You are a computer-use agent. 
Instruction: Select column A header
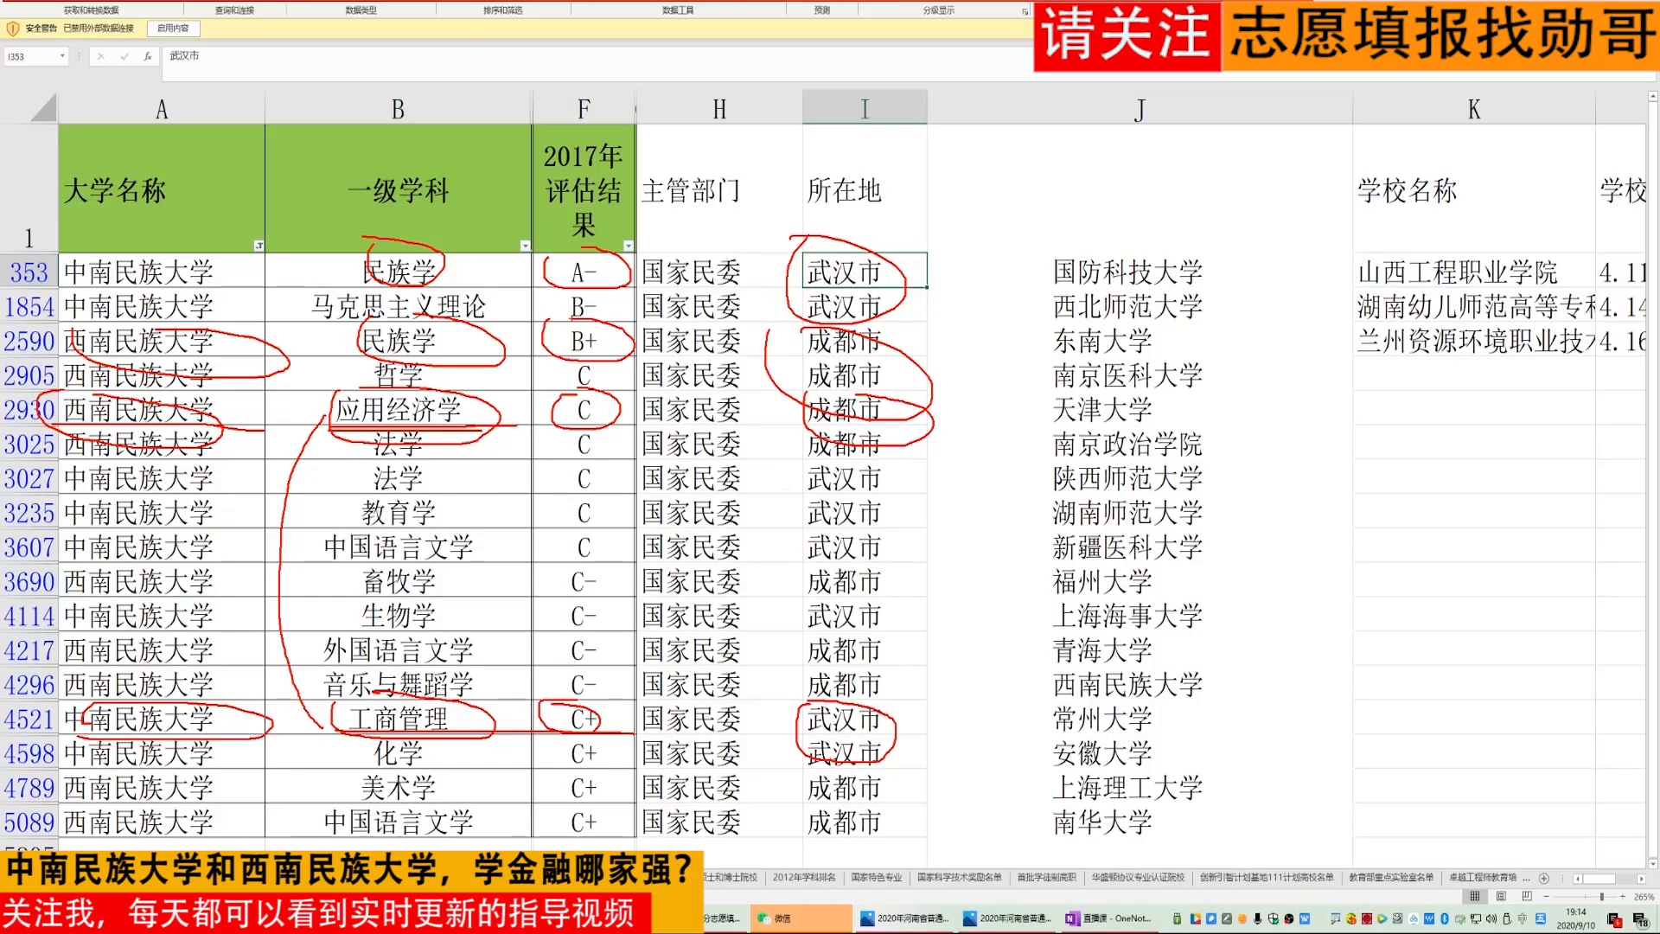tap(162, 109)
